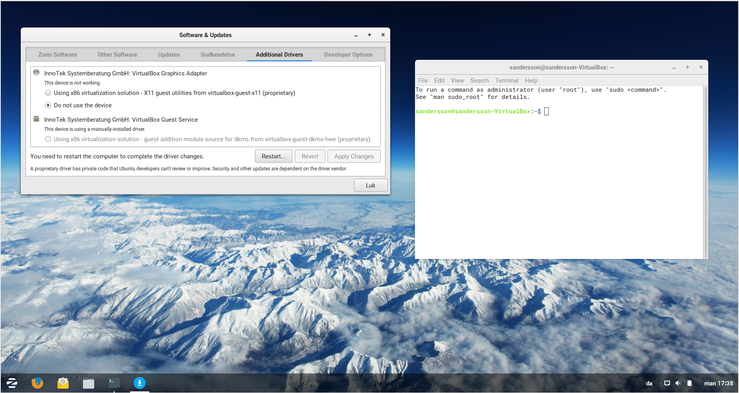Click the terminal vertical scrollbar

(705, 172)
